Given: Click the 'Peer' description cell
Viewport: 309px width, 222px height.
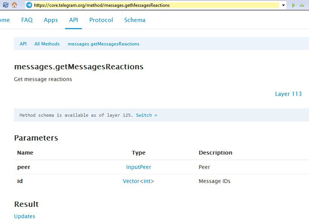Looking at the screenshot, I should tap(204, 167).
